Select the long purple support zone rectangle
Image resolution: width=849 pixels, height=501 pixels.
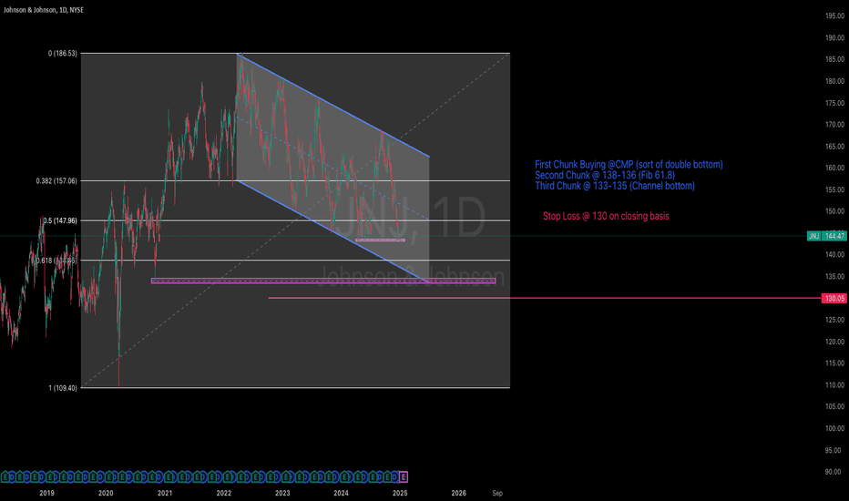point(323,281)
